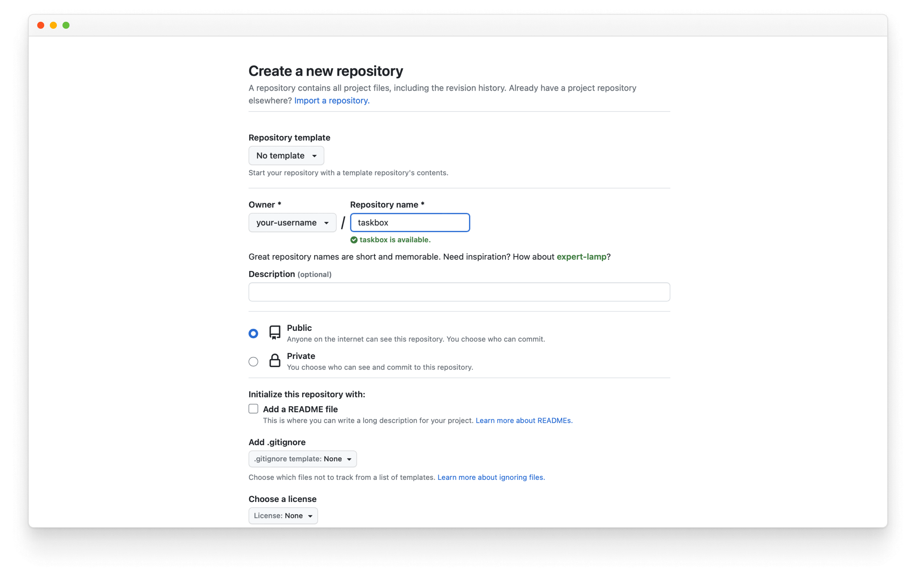
Task: Click the Description optional input field
Action: pos(459,292)
